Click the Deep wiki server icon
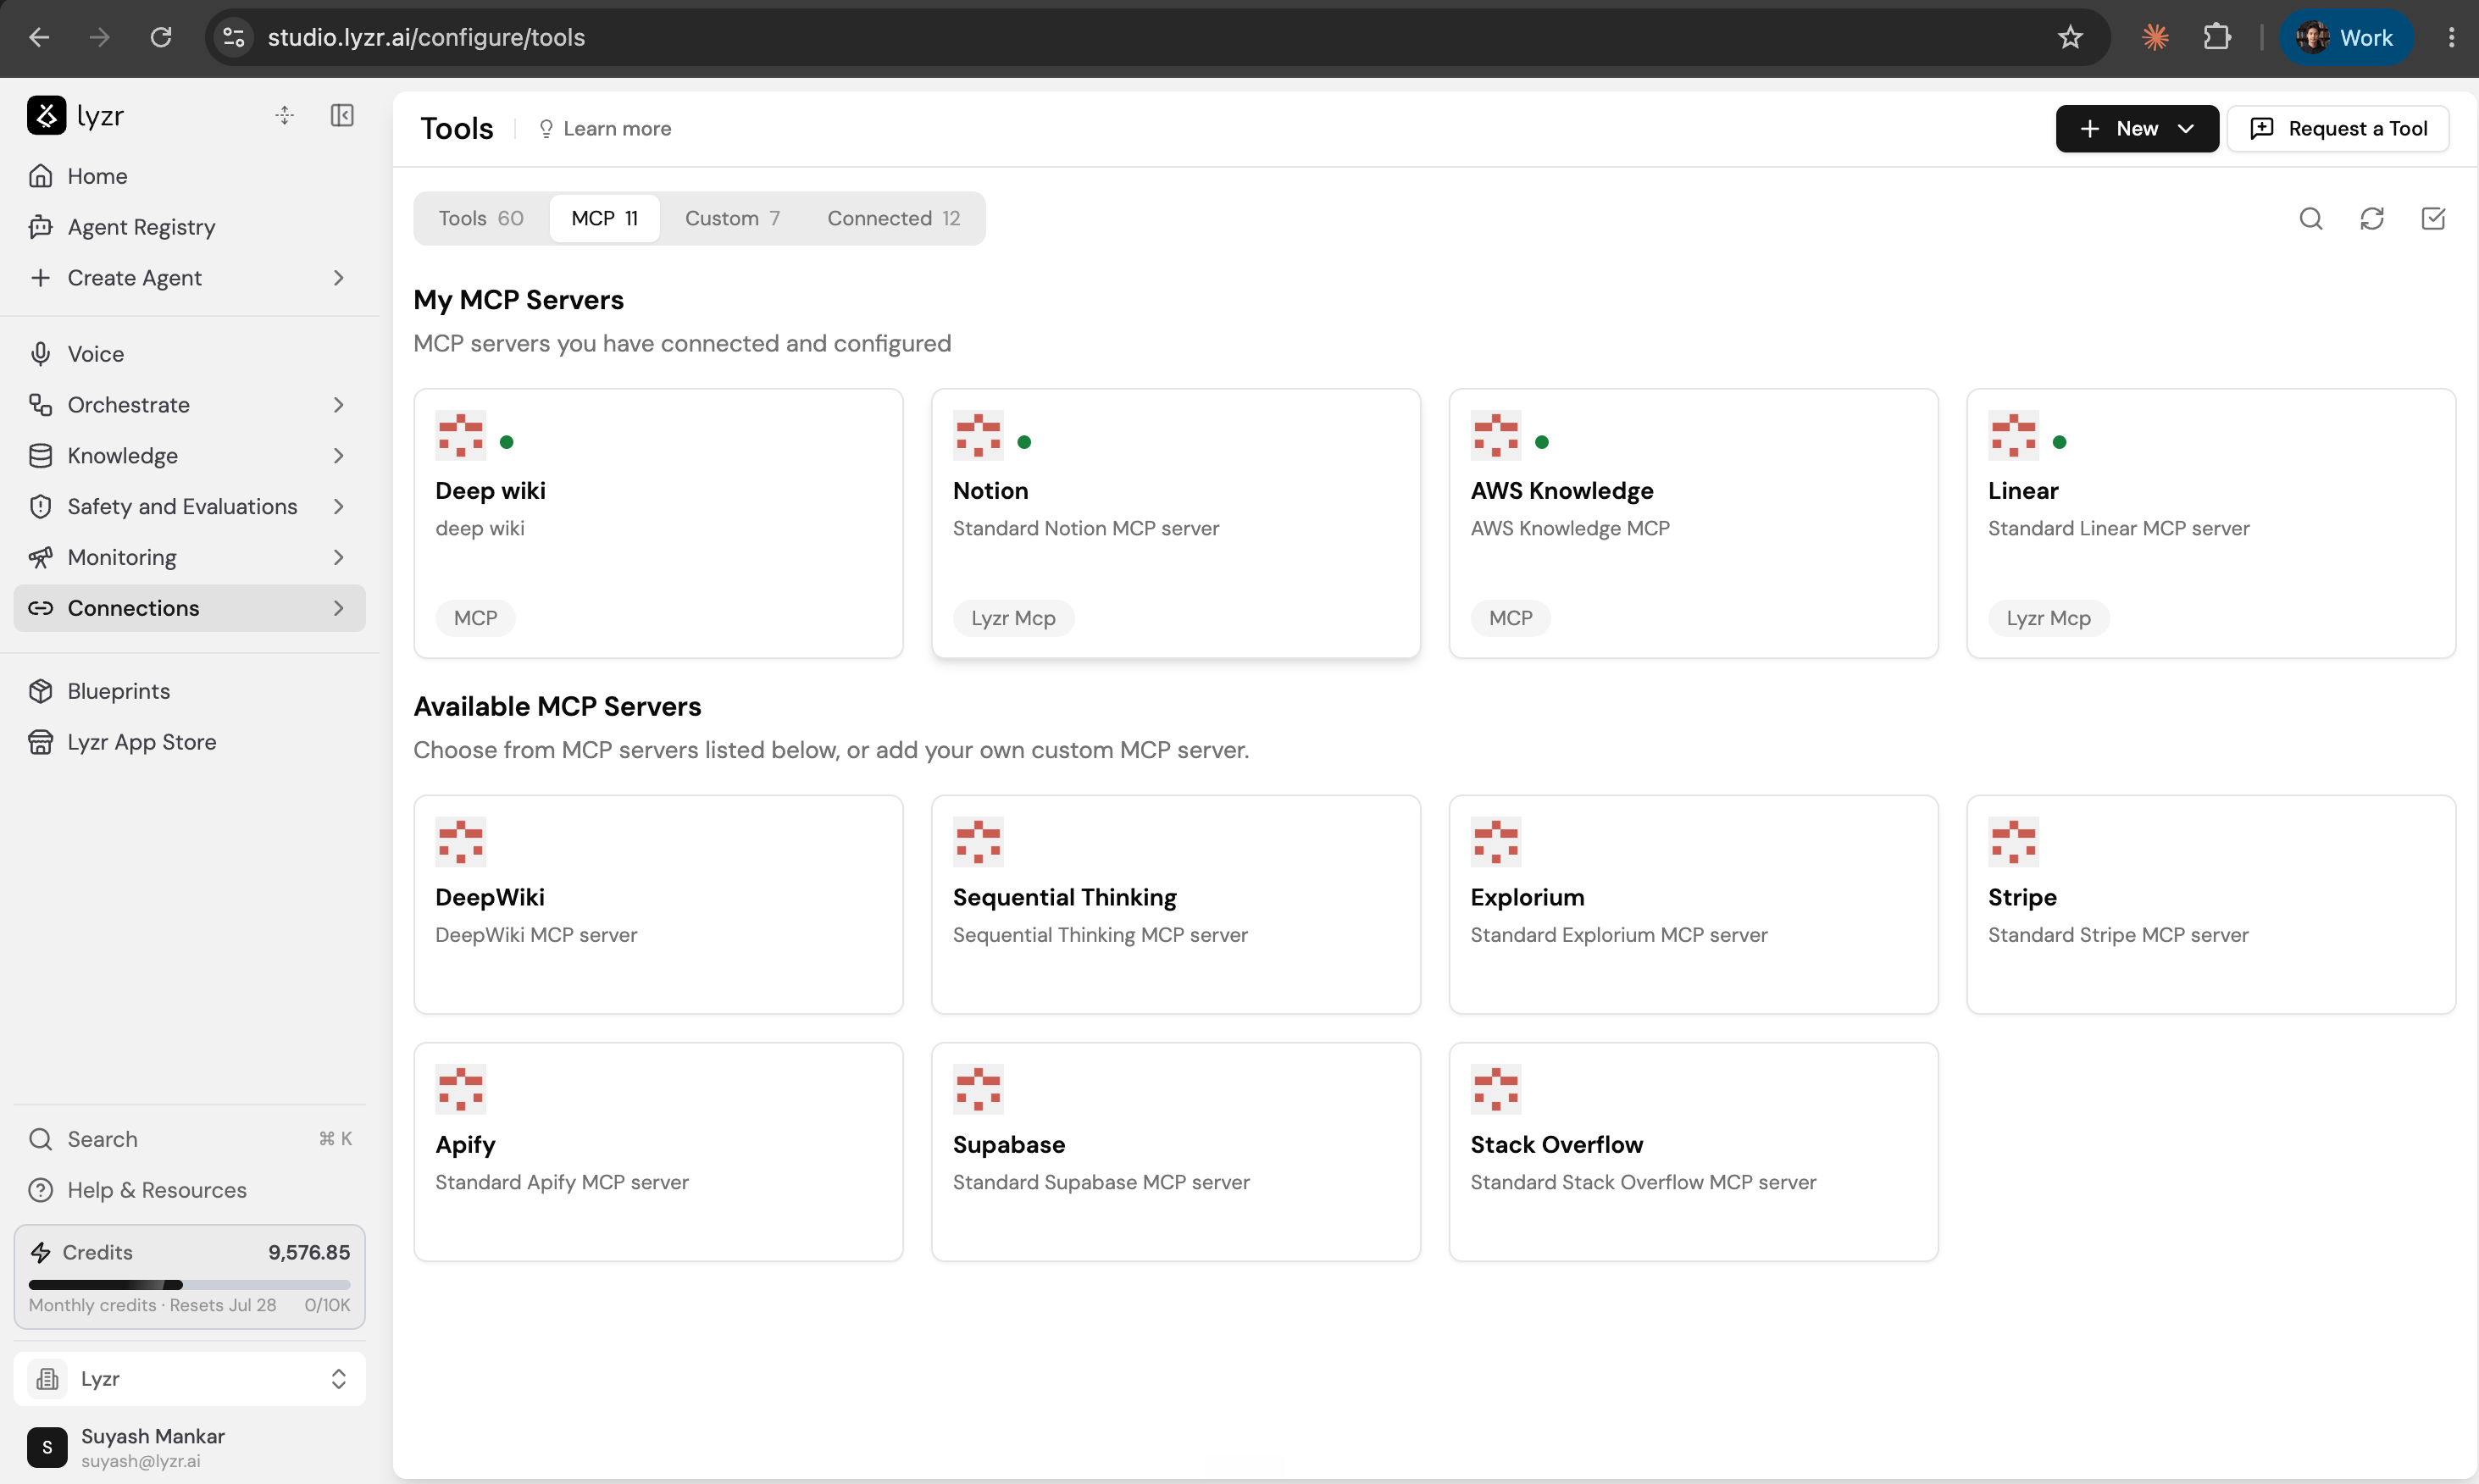 point(460,435)
